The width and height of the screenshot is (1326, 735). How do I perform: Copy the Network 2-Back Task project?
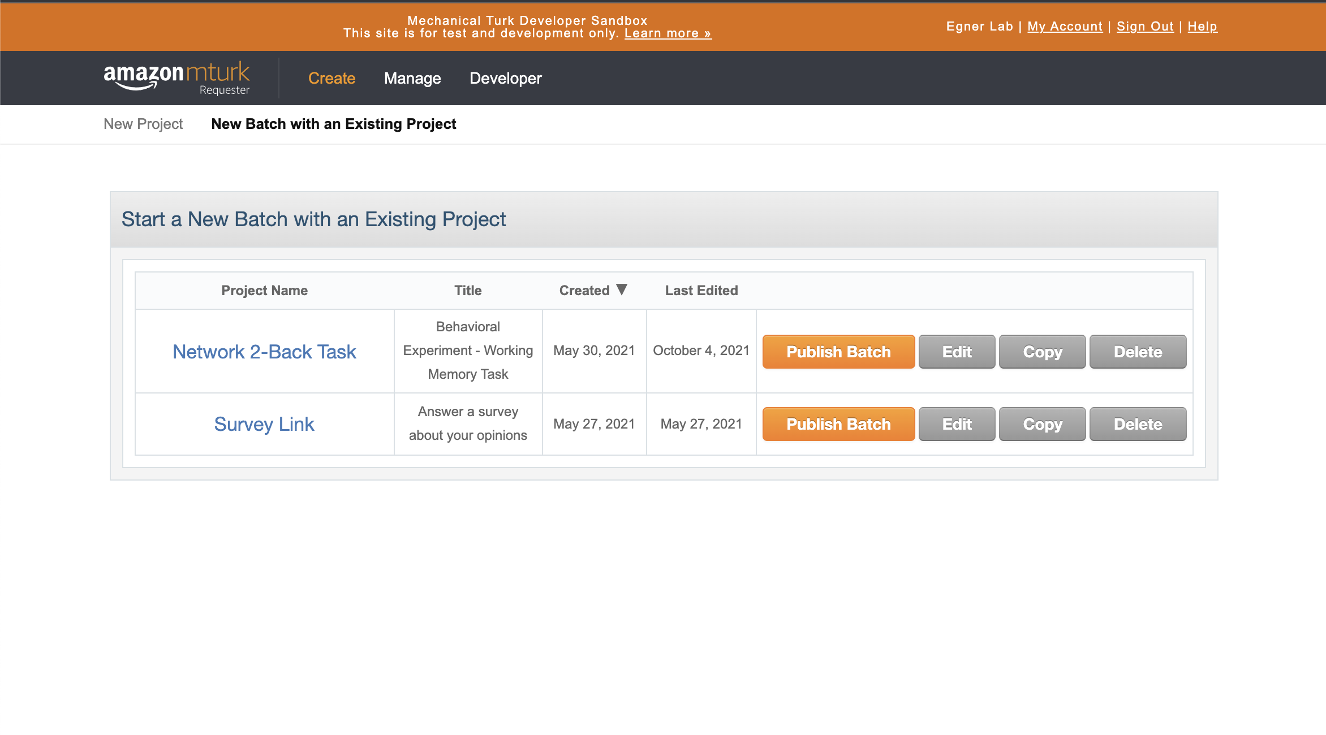click(x=1042, y=352)
